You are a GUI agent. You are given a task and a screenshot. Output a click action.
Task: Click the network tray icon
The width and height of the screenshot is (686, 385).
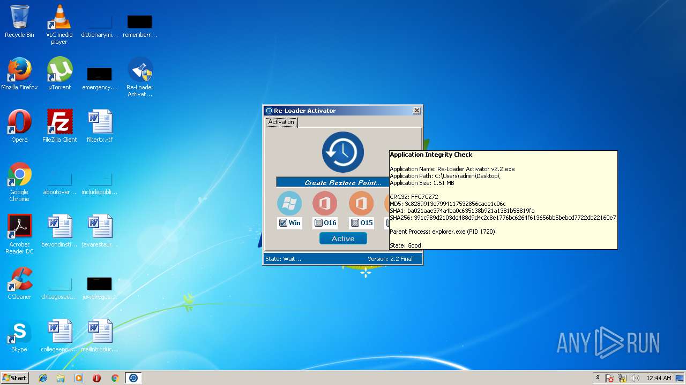(x=622, y=378)
